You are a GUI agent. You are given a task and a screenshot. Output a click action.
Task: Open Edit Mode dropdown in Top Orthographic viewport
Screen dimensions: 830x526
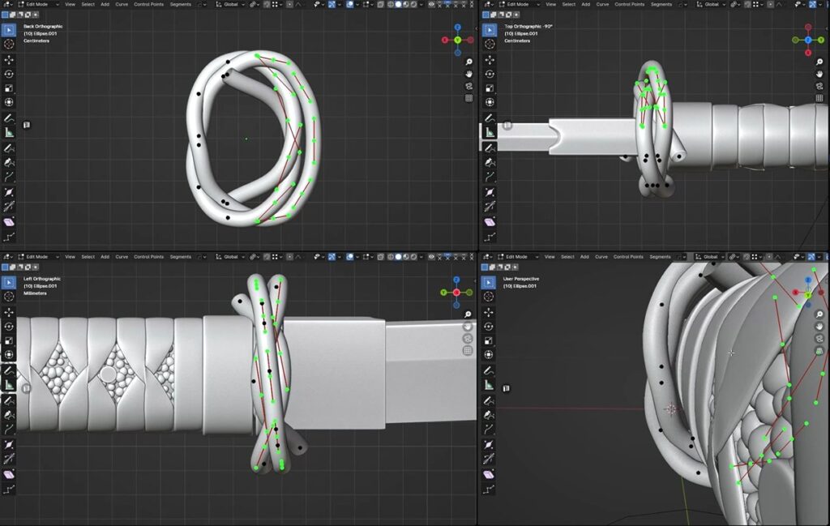click(520, 4)
